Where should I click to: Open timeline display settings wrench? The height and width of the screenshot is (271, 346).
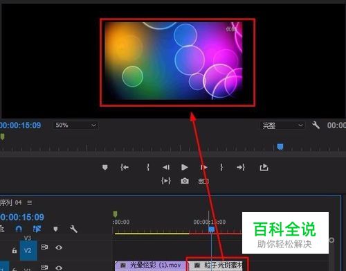[73, 229]
